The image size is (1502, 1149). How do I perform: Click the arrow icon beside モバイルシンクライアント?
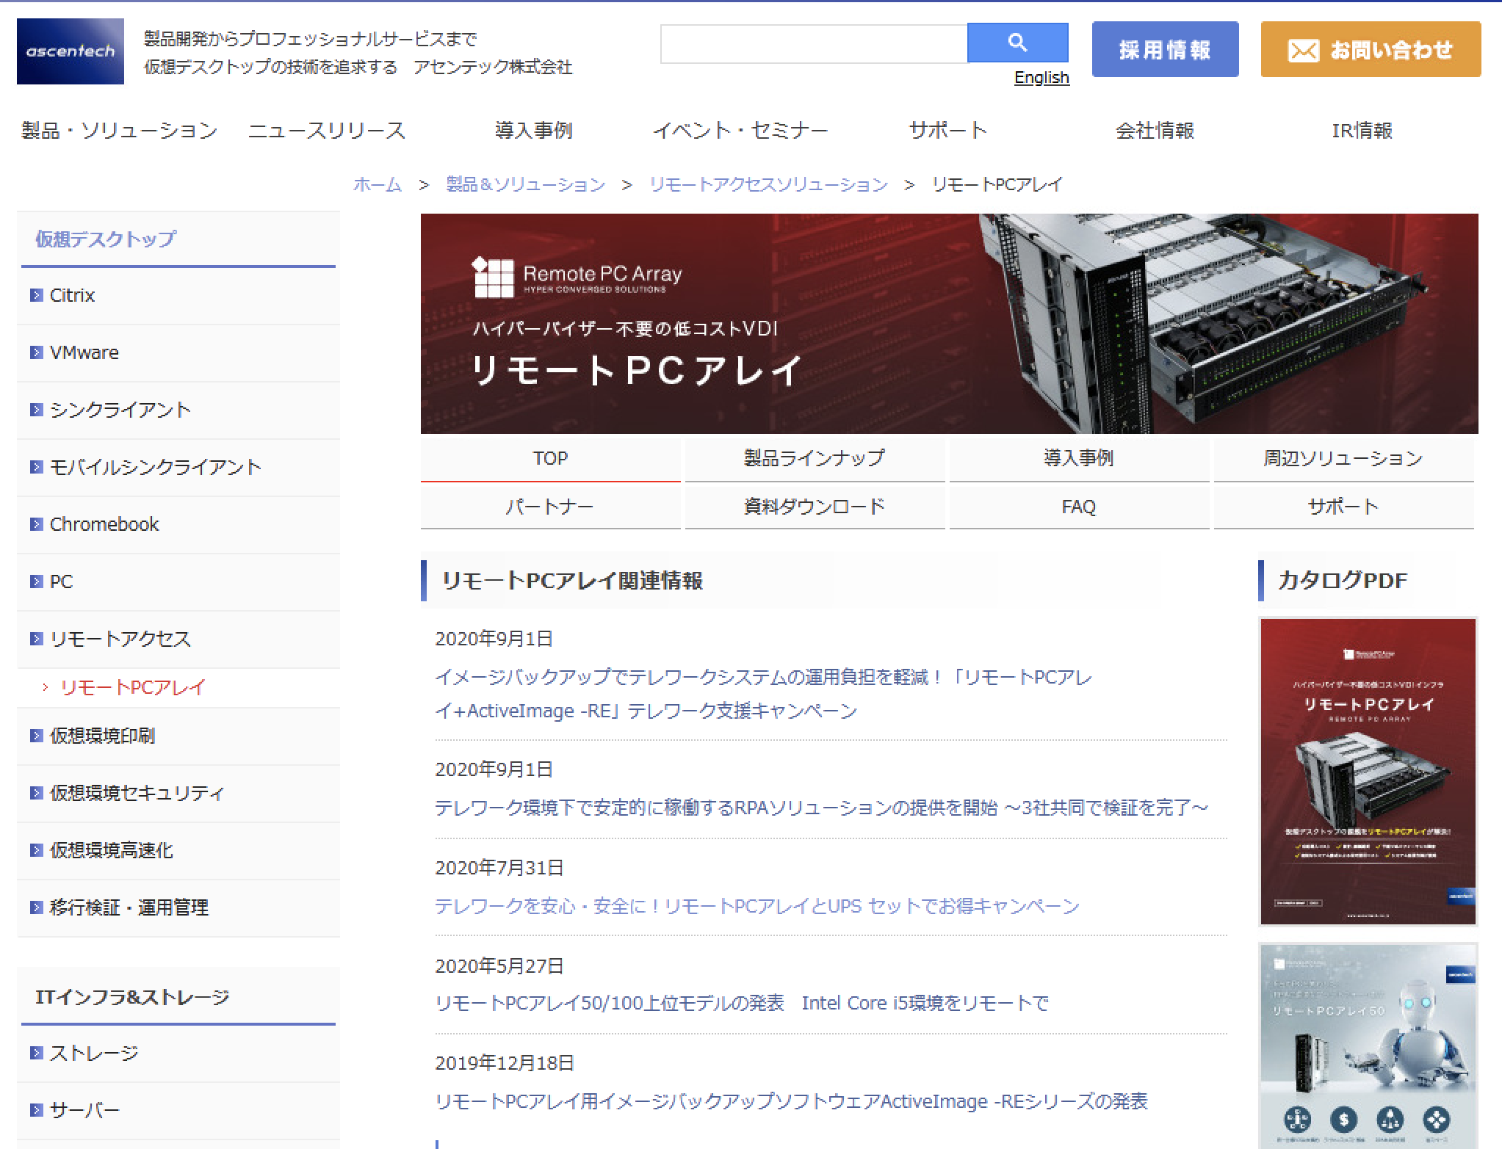[35, 467]
